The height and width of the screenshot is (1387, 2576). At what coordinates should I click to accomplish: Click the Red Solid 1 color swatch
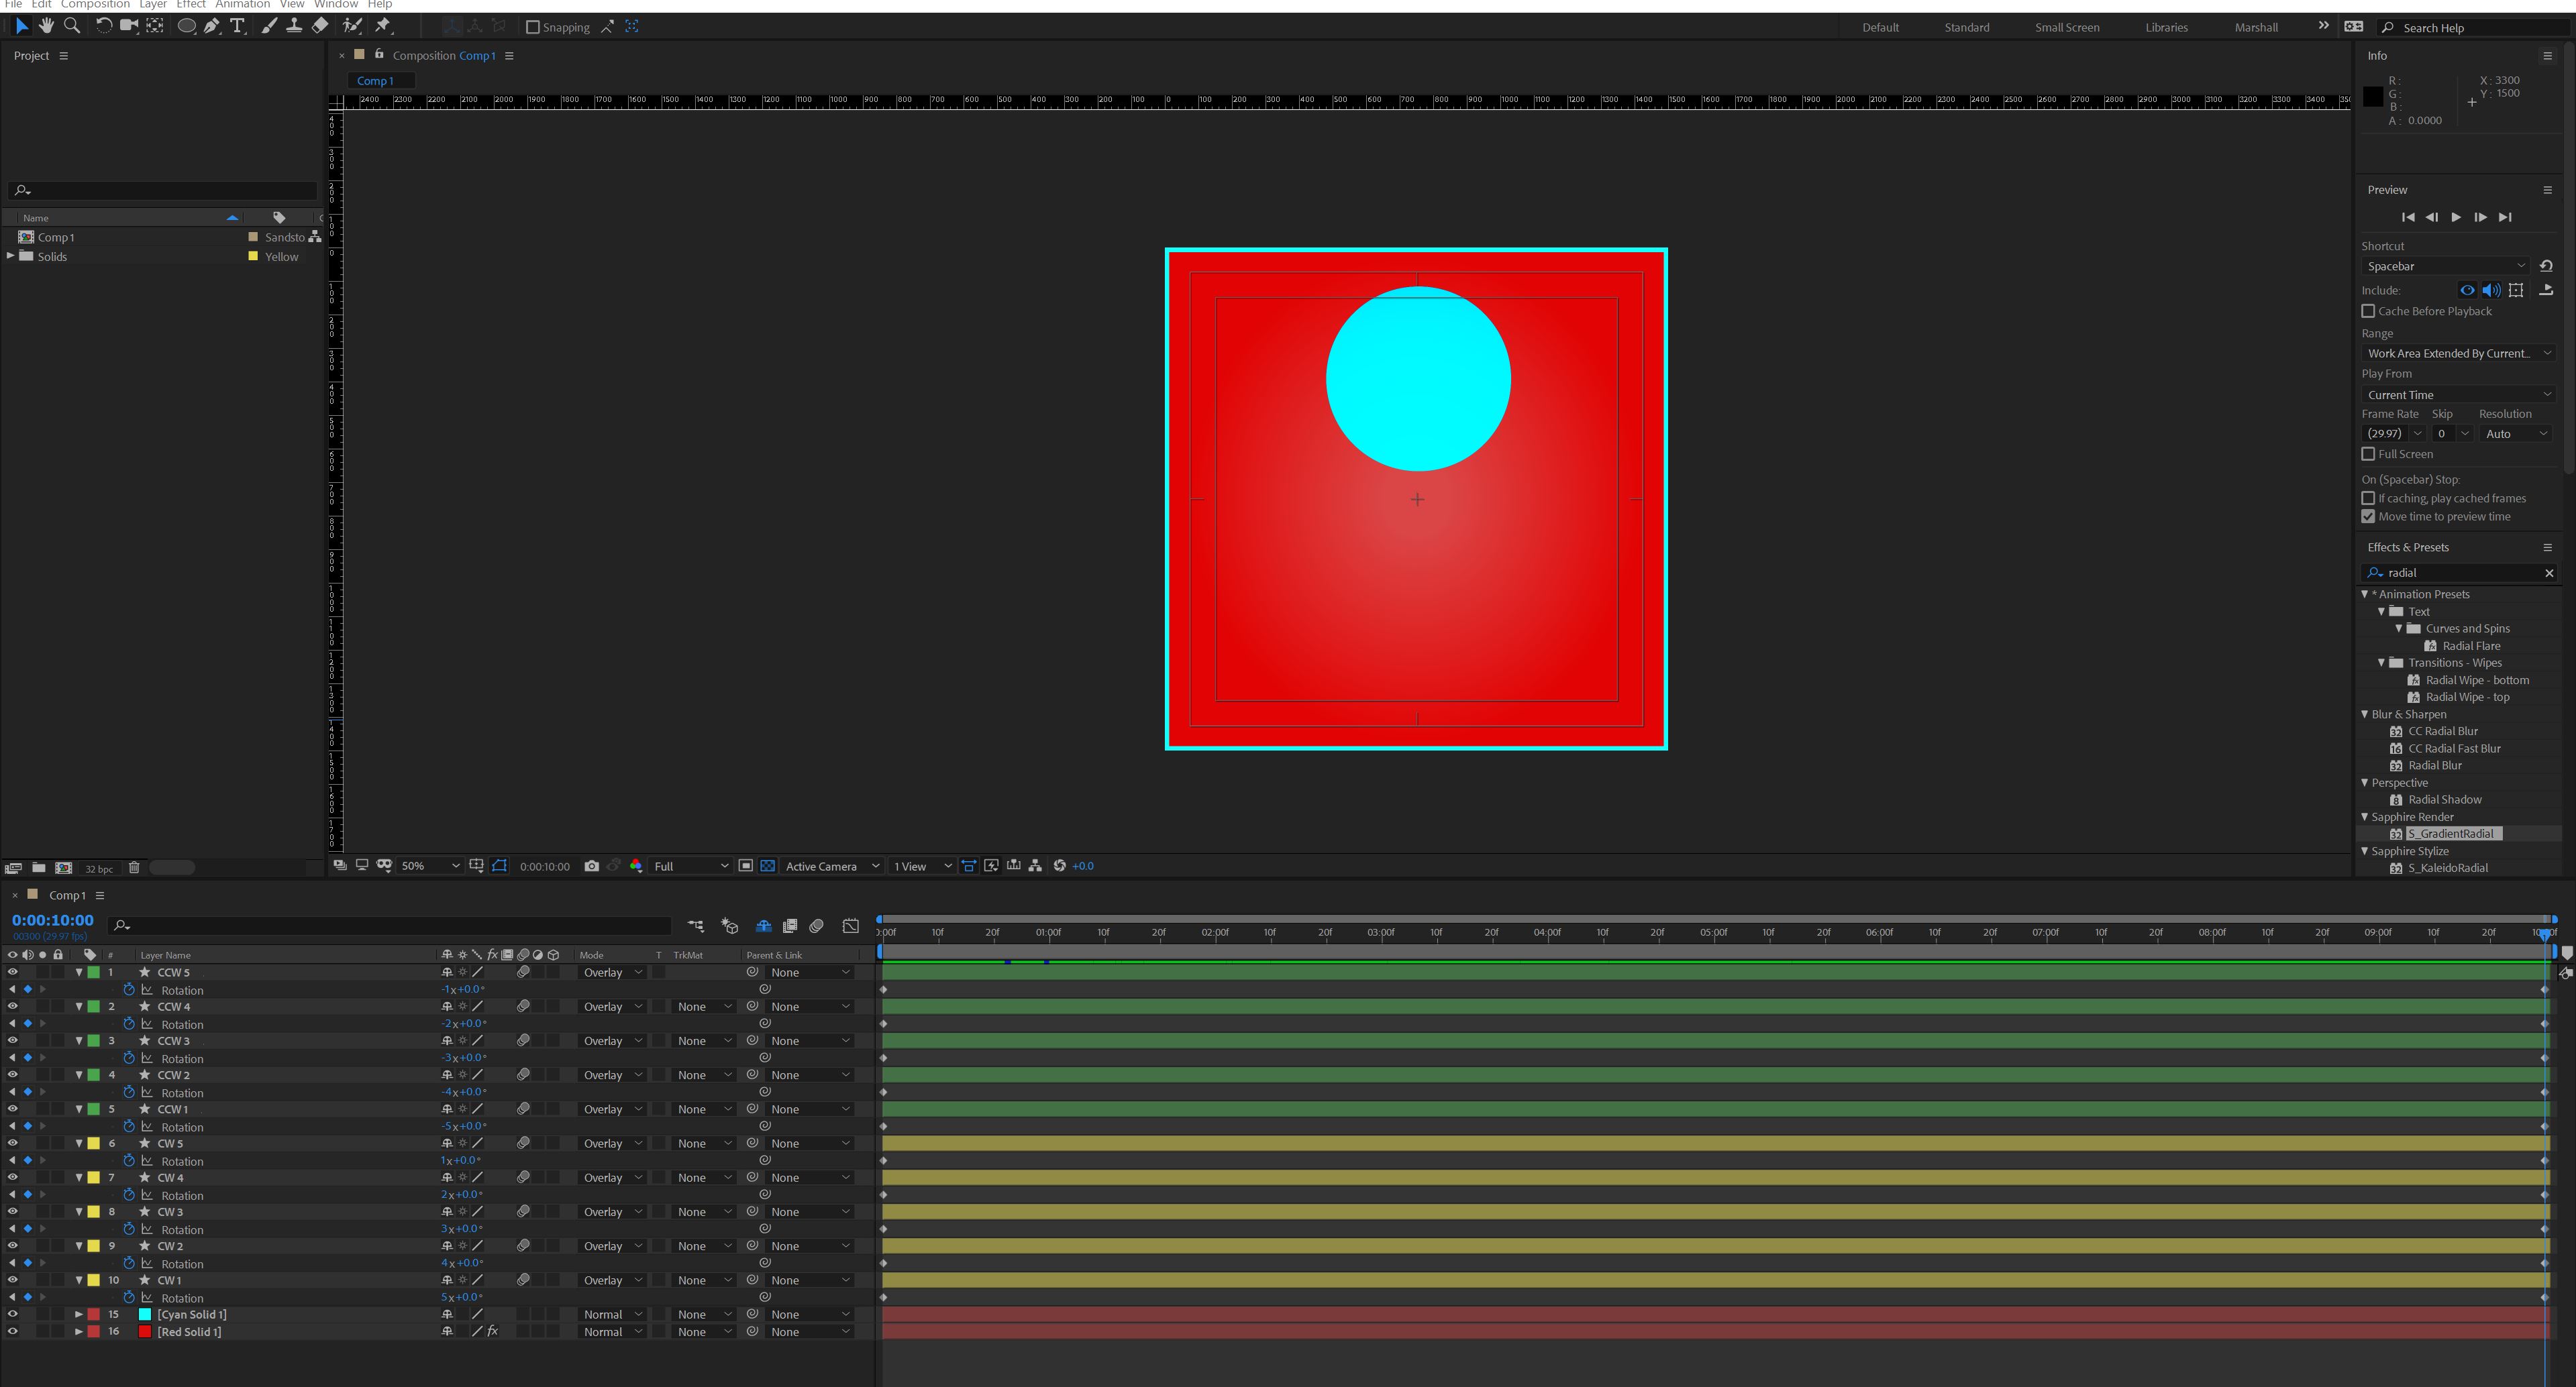(145, 1331)
